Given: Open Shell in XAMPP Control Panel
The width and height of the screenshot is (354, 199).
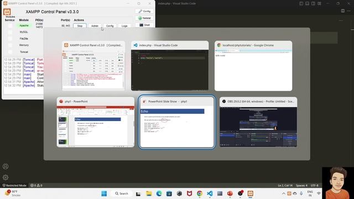Looking at the screenshot, I should point(144,25).
